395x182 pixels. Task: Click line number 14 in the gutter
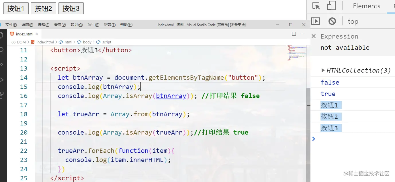point(24,77)
